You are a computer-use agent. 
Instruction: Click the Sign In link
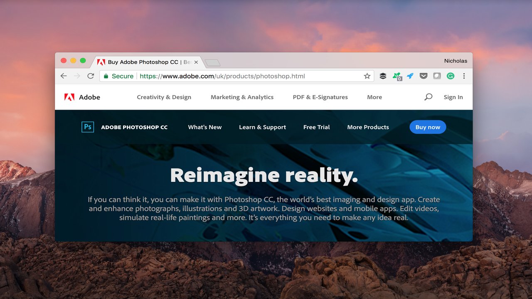(453, 97)
